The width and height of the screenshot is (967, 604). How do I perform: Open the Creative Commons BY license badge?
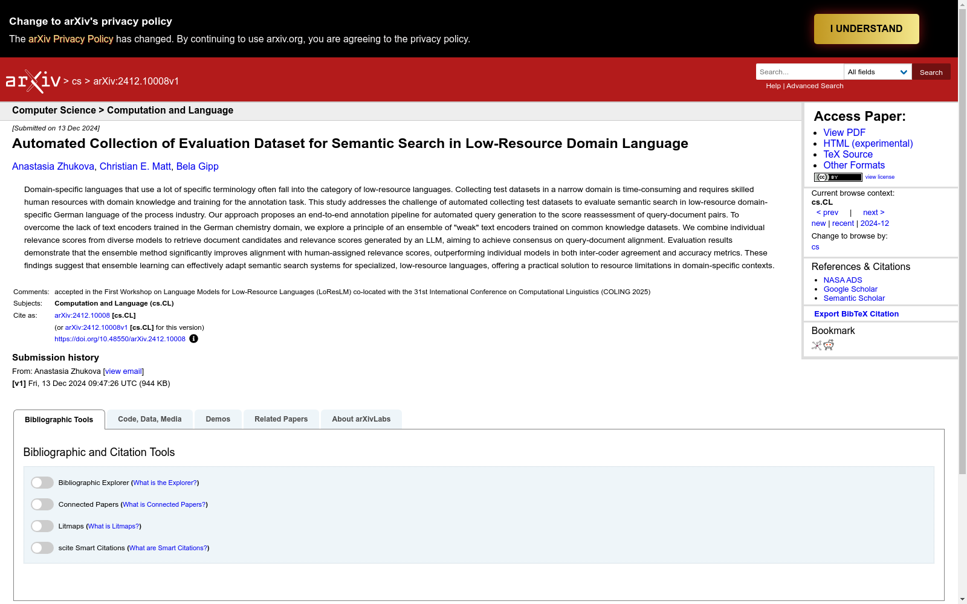(x=838, y=177)
